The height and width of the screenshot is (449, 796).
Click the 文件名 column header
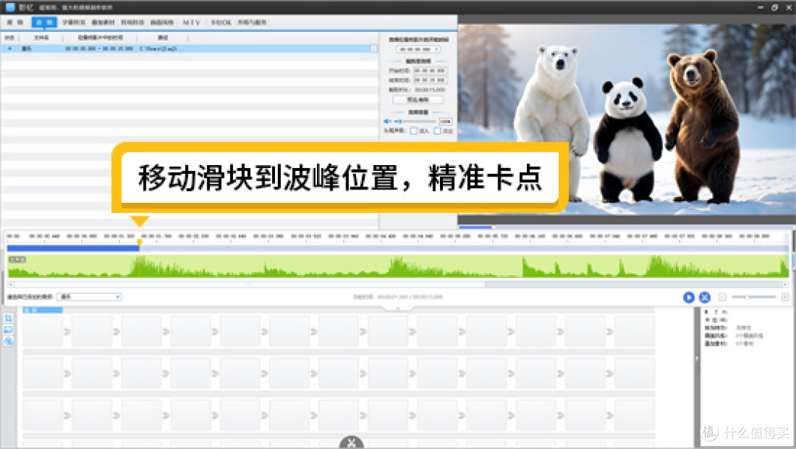[x=41, y=38]
